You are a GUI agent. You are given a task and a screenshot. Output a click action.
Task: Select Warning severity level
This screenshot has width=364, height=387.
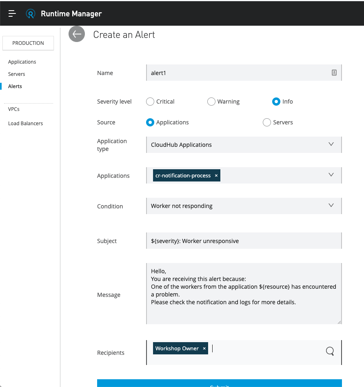[211, 102]
